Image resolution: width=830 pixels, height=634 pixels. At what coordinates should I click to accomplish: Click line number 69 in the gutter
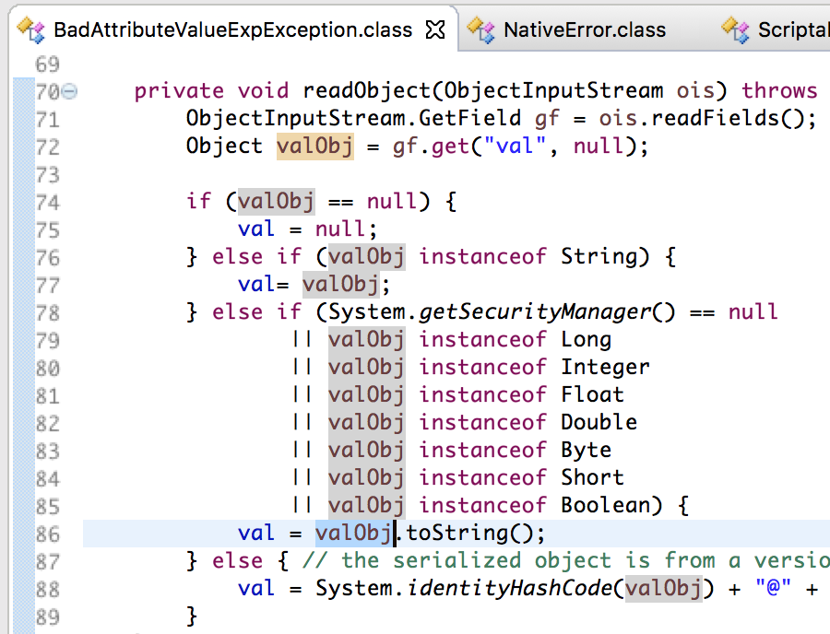[x=48, y=65]
